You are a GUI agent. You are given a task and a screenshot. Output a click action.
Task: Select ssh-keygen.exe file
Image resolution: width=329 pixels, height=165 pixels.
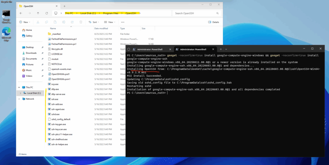click(57, 124)
